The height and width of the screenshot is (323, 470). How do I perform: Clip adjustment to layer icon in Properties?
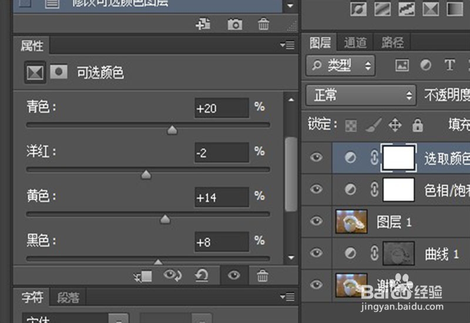point(143,276)
